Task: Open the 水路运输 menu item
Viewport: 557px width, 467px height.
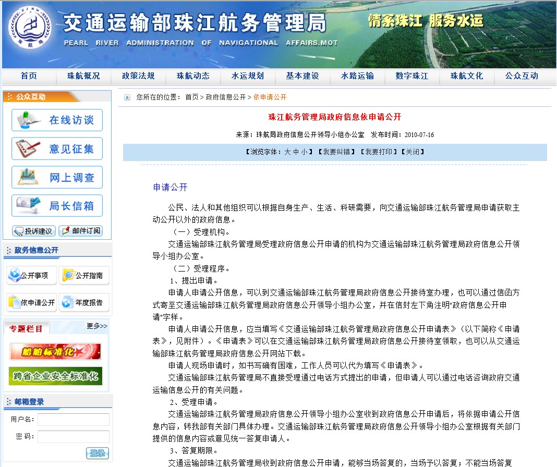Action: [x=357, y=76]
